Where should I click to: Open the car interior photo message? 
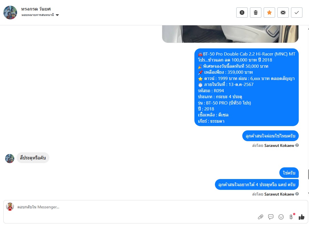click(x=230, y=34)
